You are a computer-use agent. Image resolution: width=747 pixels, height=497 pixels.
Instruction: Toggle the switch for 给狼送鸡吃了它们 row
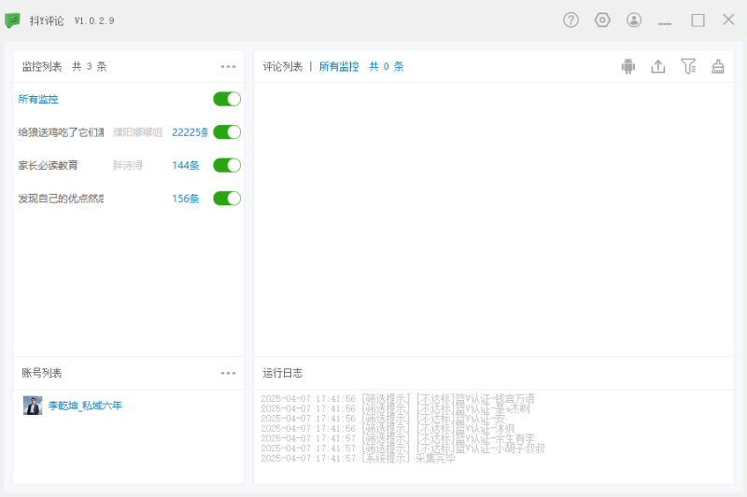[x=227, y=131]
